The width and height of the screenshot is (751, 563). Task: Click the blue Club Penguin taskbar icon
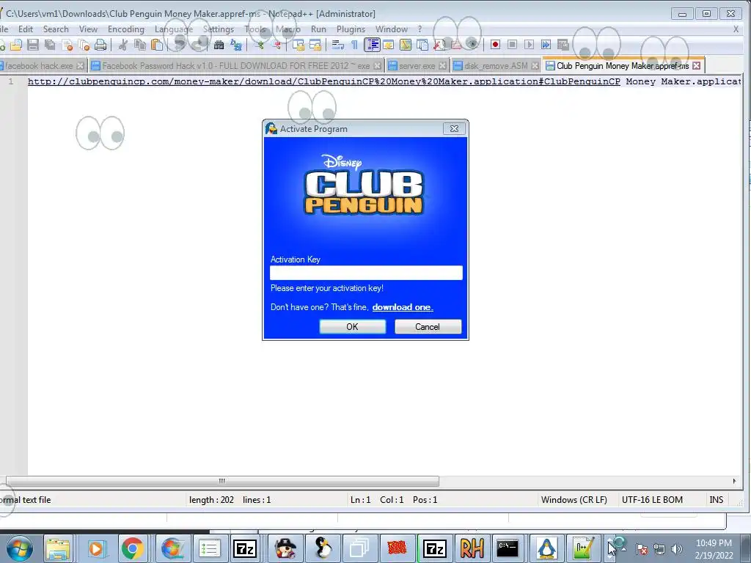point(546,548)
